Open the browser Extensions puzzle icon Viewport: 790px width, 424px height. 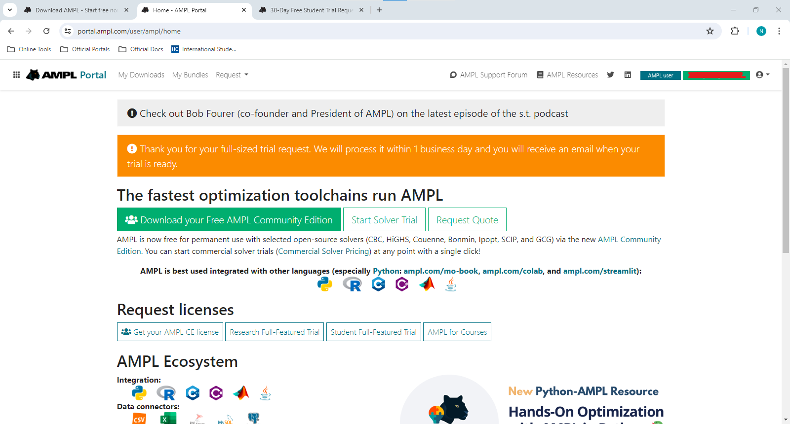click(x=735, y=31)
